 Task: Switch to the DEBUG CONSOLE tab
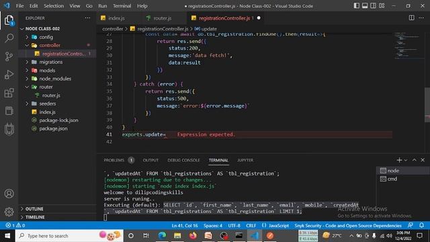pyautogui.click(x=183, y=160)
